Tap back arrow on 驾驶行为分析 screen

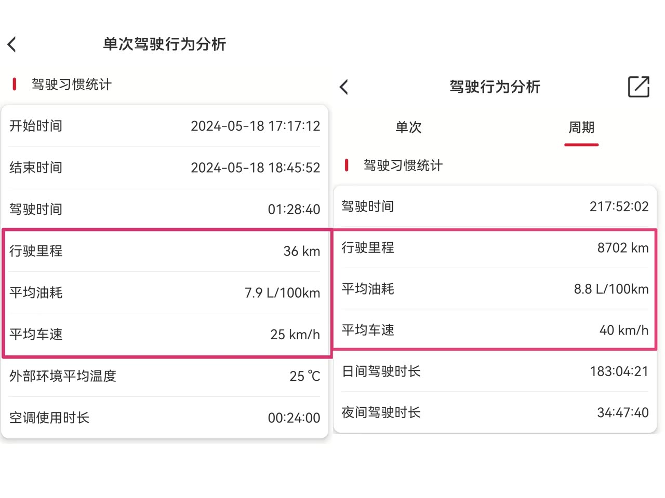tap(344, 87)
